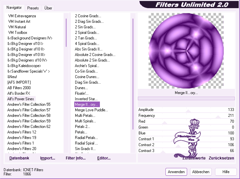Open the Hilfe button
Screen dimensions: 240x179
point(226,172)
